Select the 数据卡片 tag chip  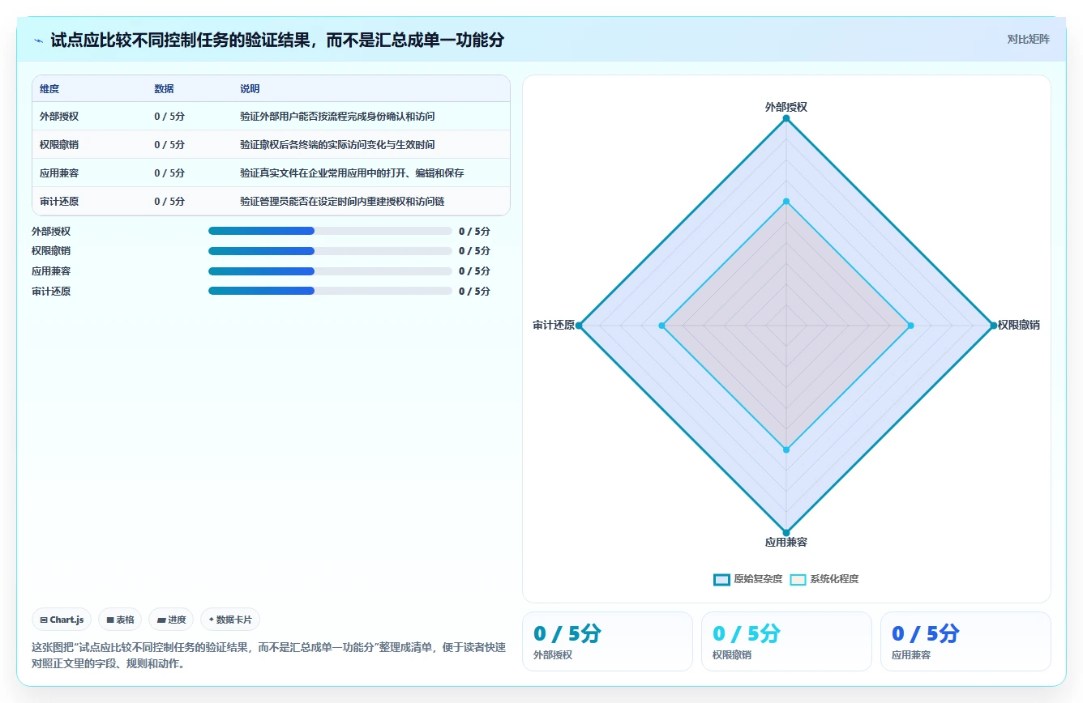click(x=230, y=620)
